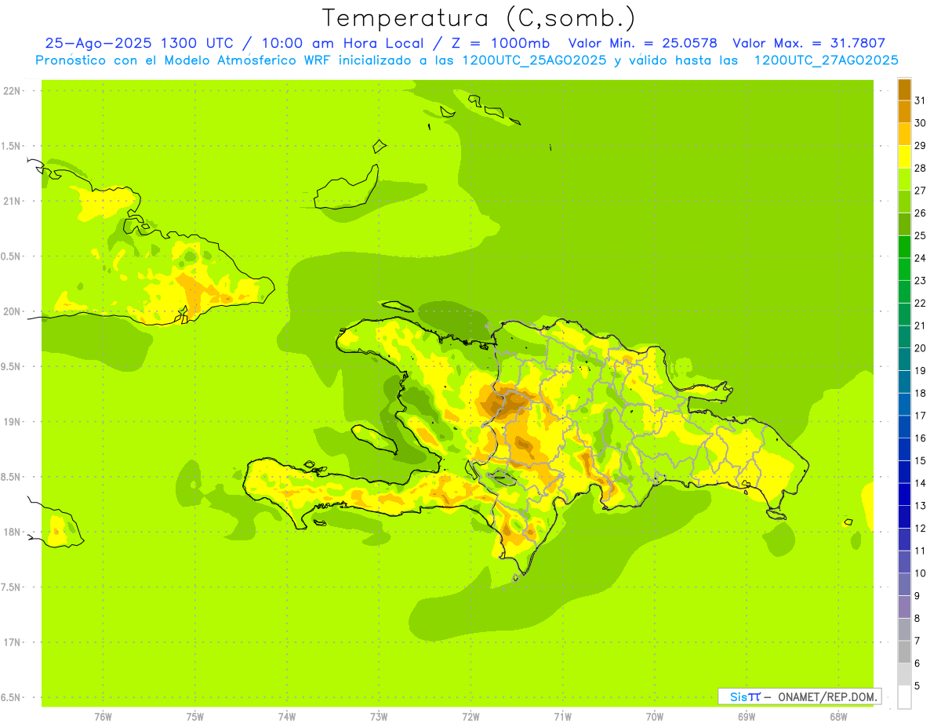Select the '25-Ago-2025 1300 UTC' date text

coord(139,43)
